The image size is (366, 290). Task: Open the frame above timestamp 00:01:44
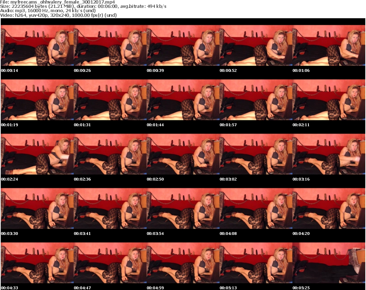click(x=183, y=100)
